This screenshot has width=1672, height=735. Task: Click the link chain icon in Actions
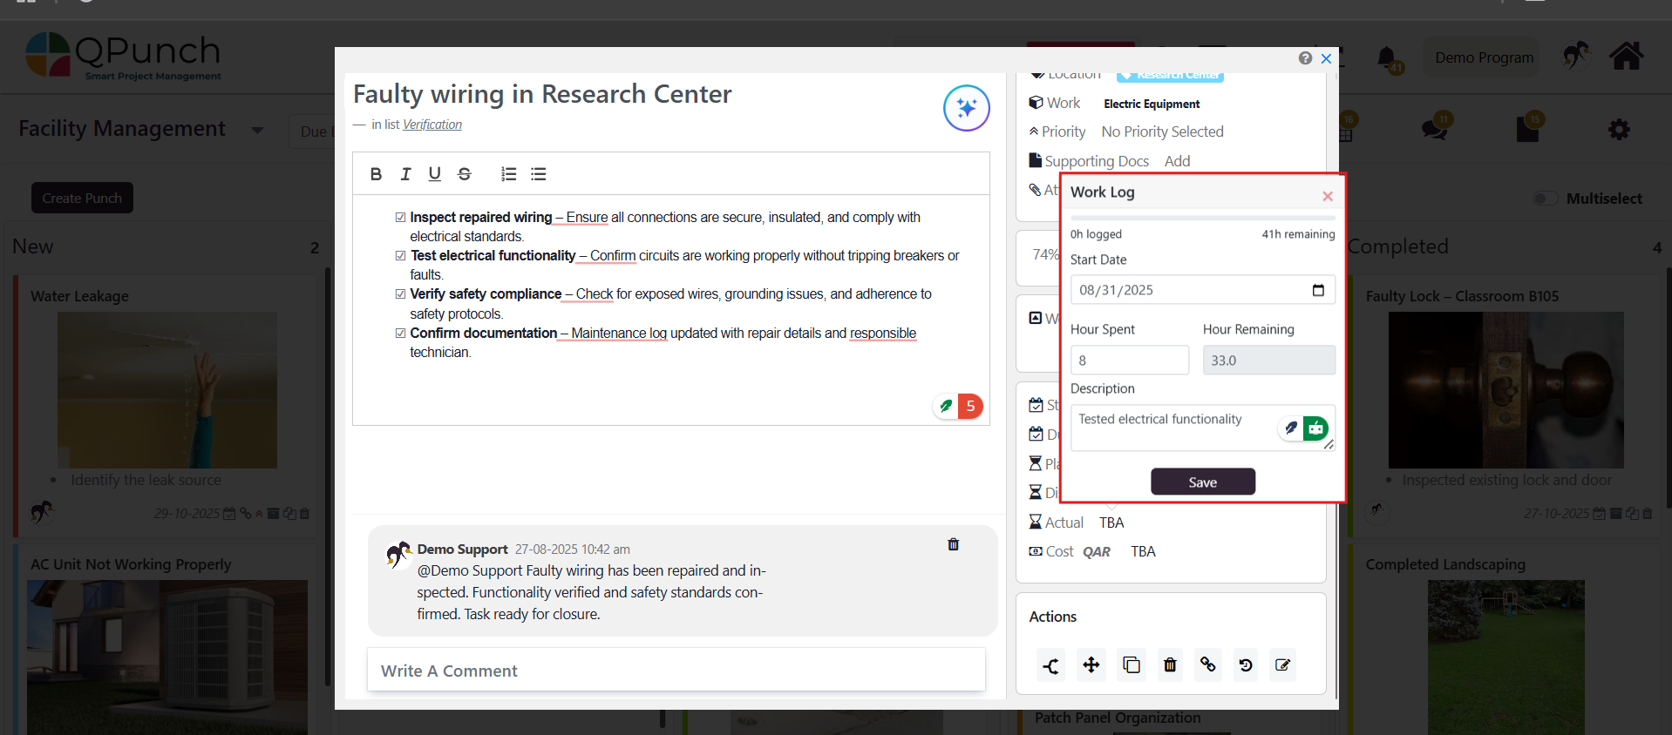pos(1207,665)
